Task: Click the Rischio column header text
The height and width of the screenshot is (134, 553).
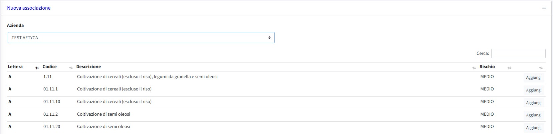Action: (x=487, y=67)
